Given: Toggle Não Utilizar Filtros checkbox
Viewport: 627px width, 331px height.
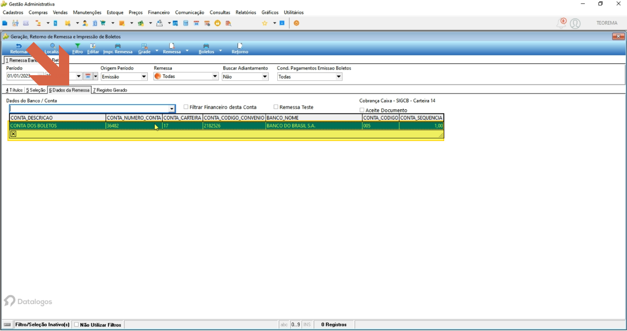Looking at the screenshot, I should [77, 325].
